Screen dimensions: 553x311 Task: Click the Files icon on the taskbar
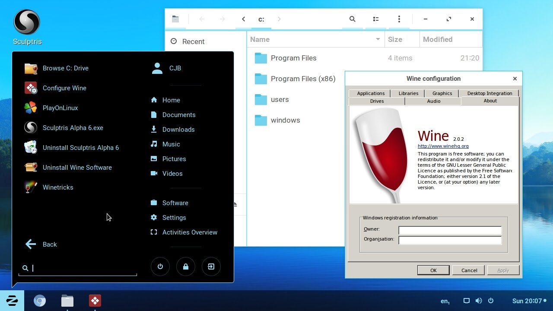67,300
